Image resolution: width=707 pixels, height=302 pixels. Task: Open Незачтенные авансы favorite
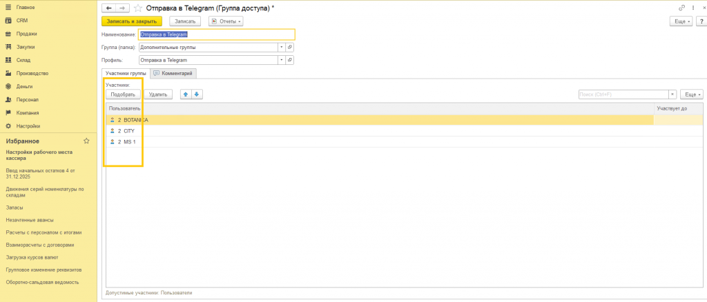pyautogui.click(x=30, y=220)
